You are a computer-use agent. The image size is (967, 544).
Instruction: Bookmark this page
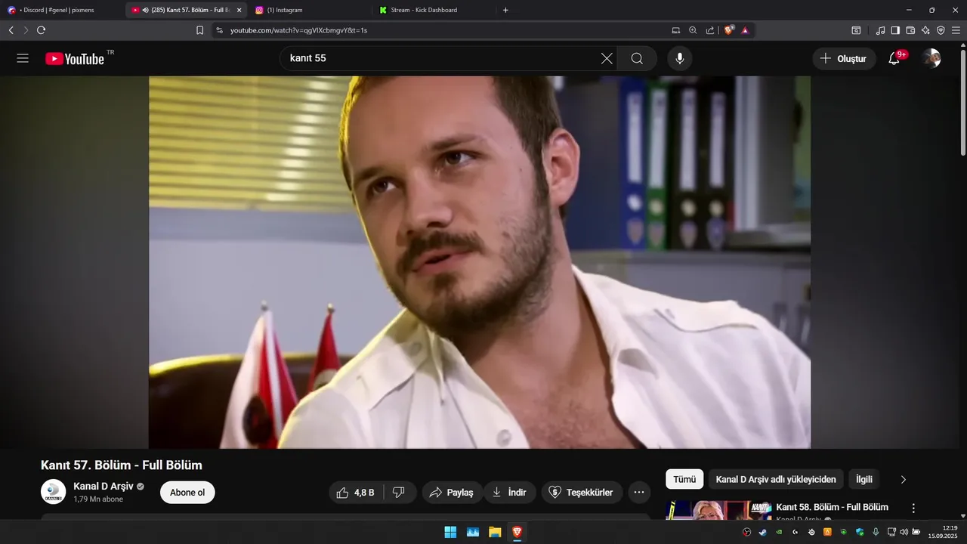(199, 30)
